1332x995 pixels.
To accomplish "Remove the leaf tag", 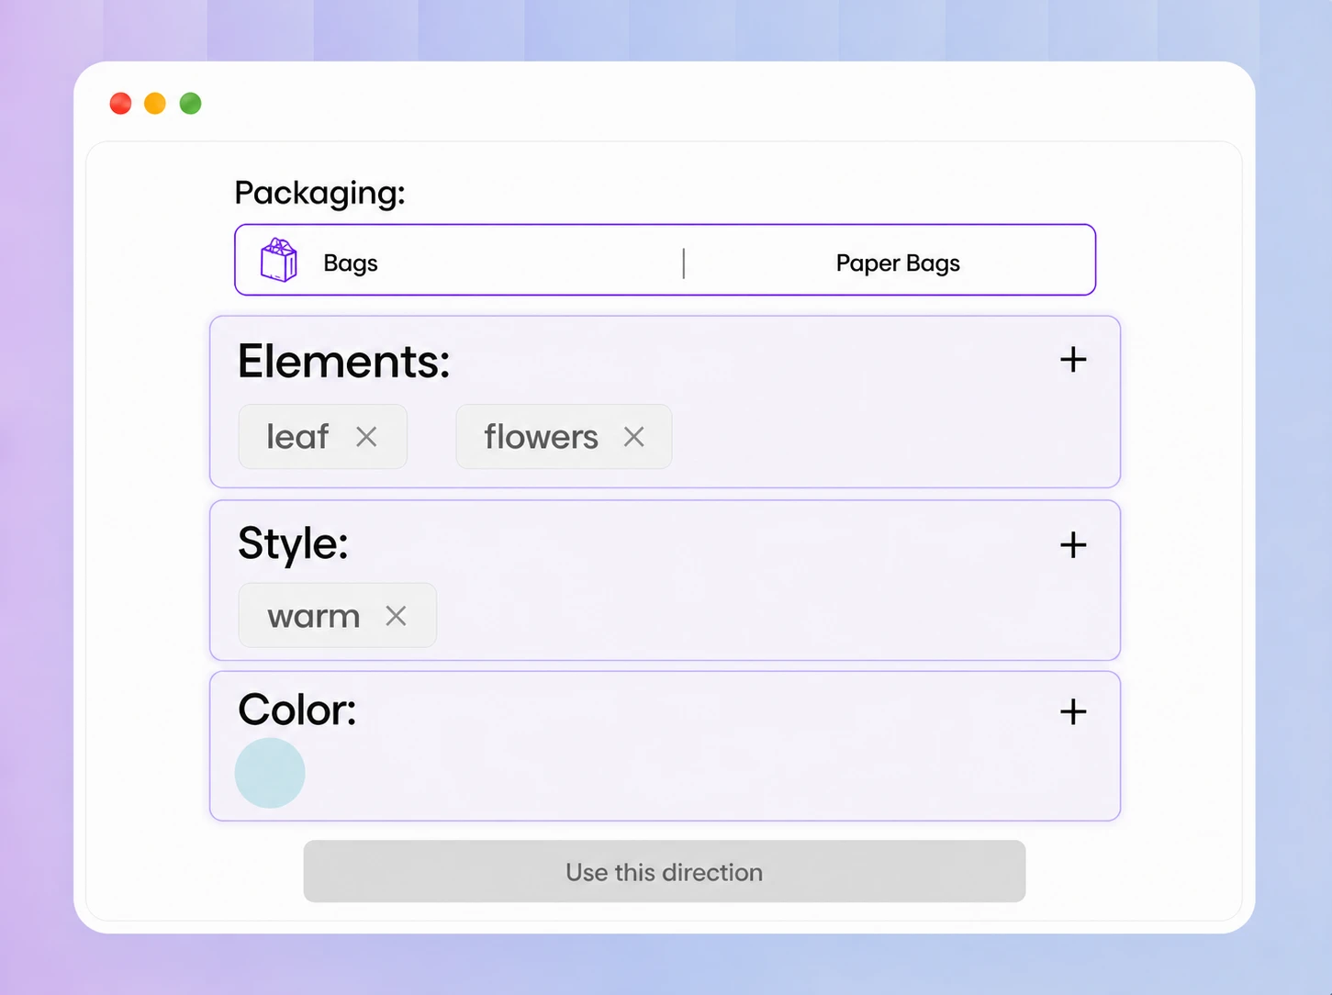I will click(x=366, y=437).
